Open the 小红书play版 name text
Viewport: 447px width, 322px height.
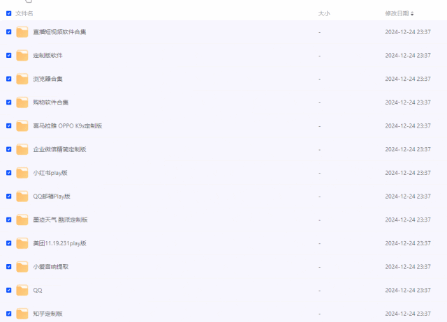tap(50, 173)
